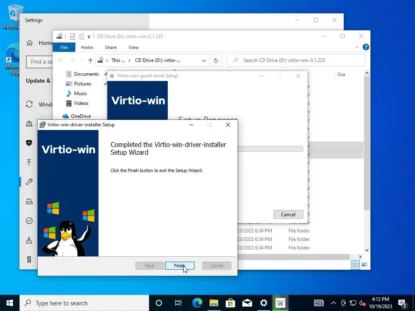Screen dimensions: 415x311
Task: Open Microsoft Edge desktop shortcut
Action: point(12,60)
